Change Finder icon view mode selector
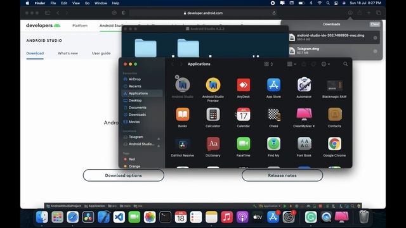 [x=268, y=64]
